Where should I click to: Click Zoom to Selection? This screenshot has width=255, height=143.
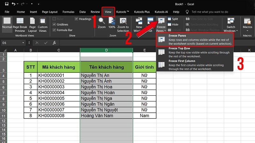click(x=123, y=25)
